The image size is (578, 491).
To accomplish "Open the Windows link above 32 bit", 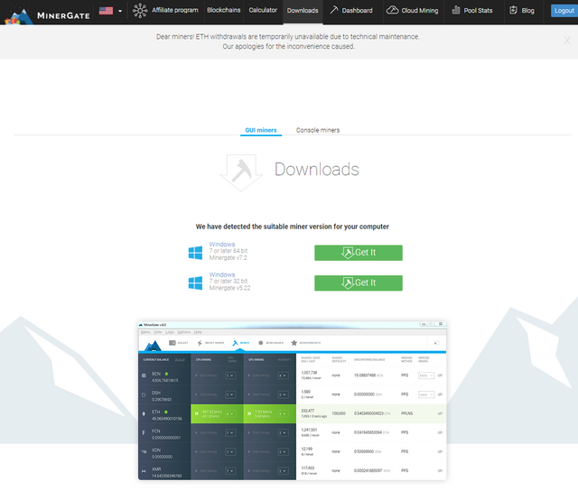I will 222,274.
